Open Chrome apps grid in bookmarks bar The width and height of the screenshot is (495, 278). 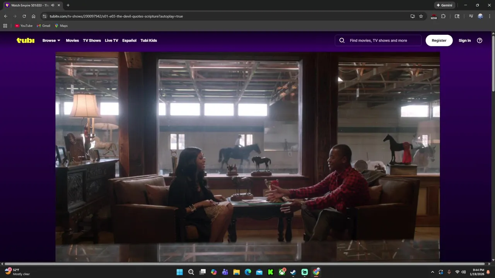pos(5,25)
